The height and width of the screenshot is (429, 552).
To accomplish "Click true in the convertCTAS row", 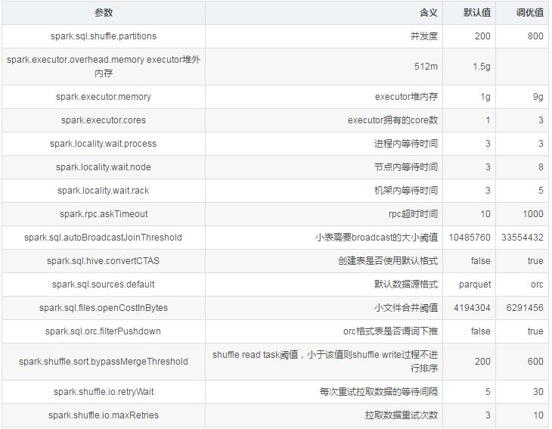I will tap(535, 261).
